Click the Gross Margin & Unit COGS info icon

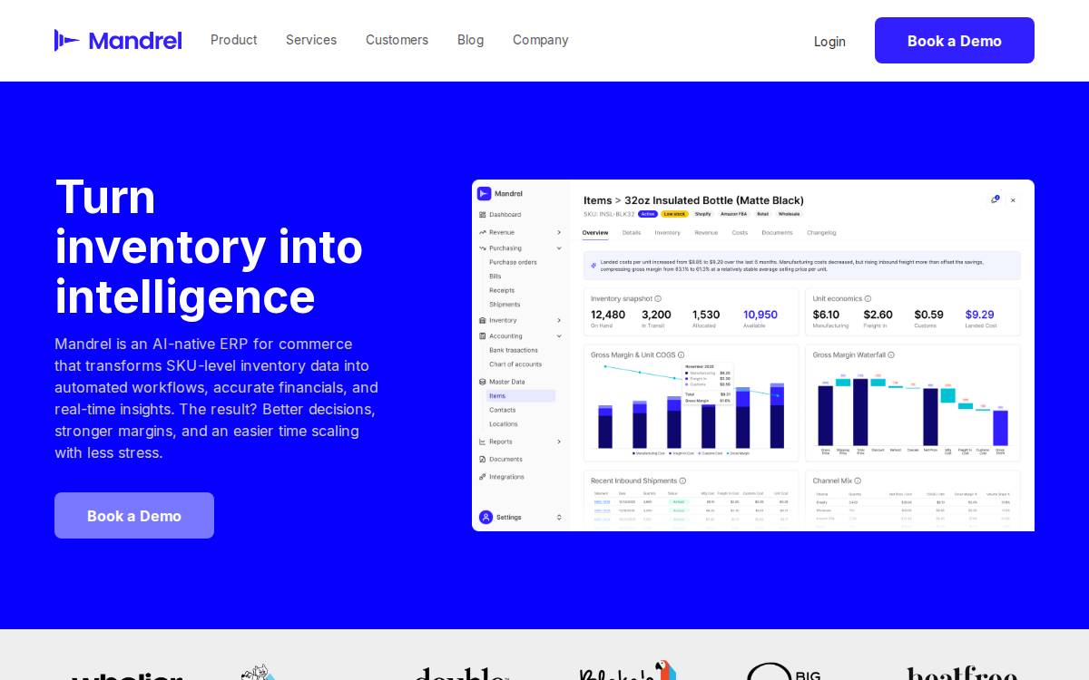point(681,355)
